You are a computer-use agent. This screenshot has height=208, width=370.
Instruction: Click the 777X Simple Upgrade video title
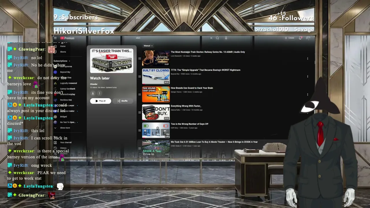click(206, 70)
